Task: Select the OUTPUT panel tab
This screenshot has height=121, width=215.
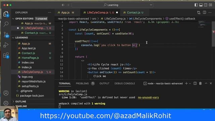Action: (104, 83)
